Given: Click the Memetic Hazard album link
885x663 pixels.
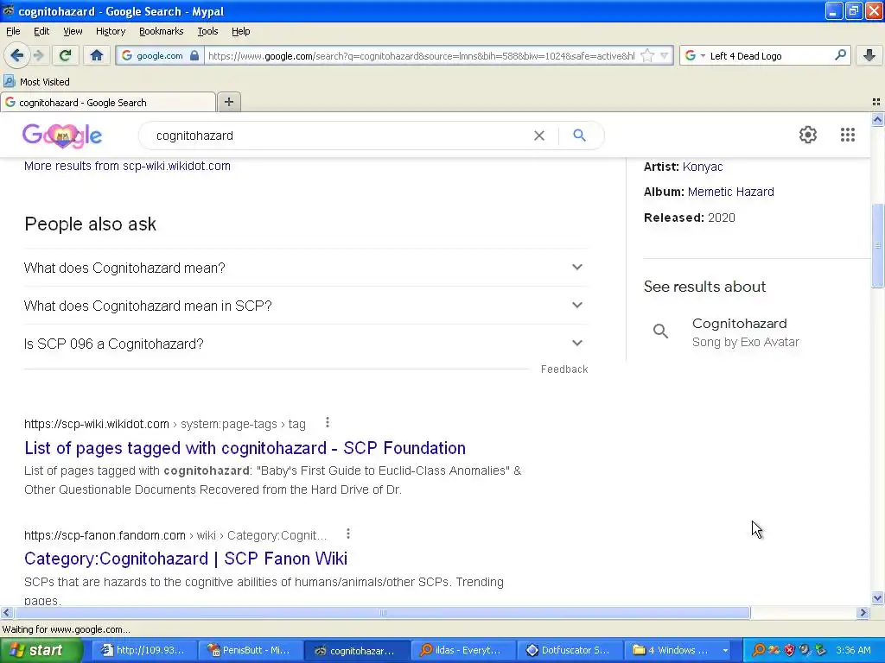Looking at the screenshot, I should 730,192.
